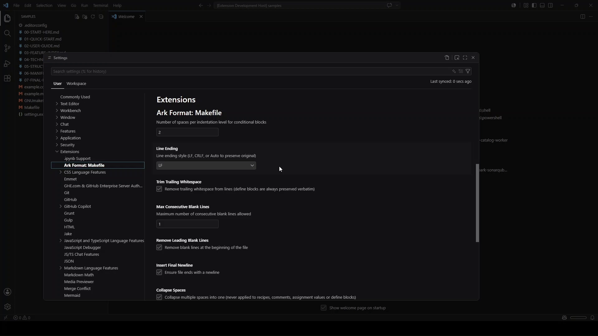This screenshot has height=336, width=598.
Task: Open Accounts menu icon
Action: (x=7, y=292)
